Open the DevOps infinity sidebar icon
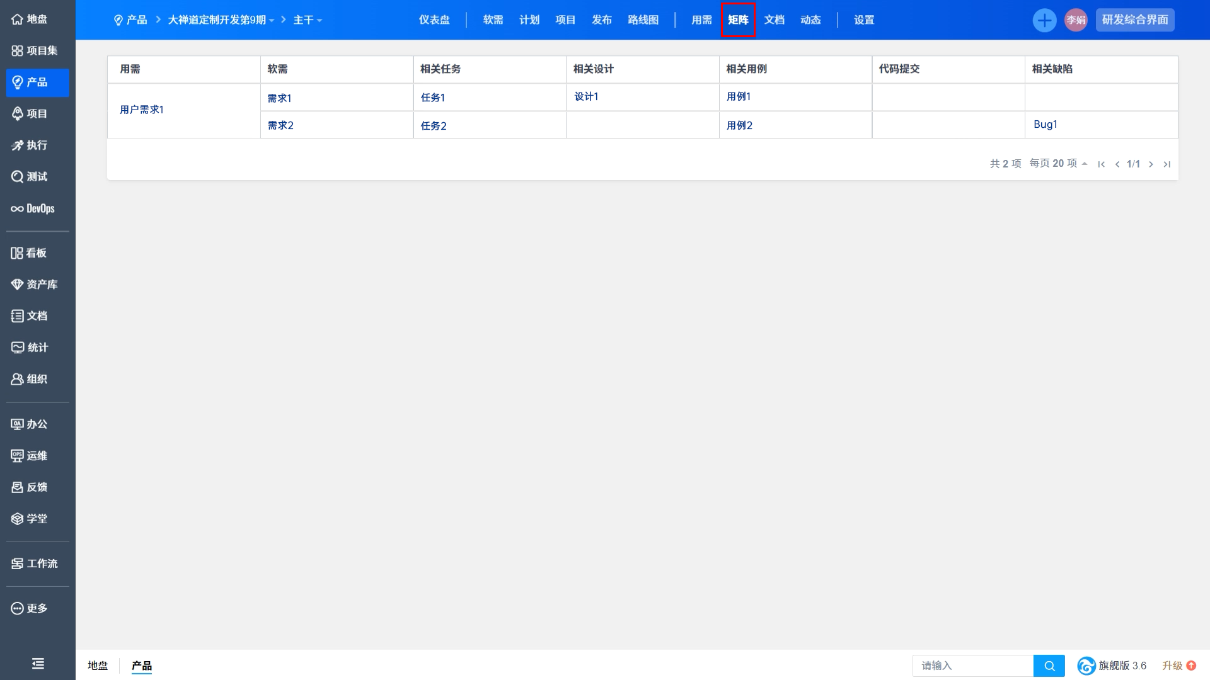This screenshot has width=1210, height=680. click(18, 209)
